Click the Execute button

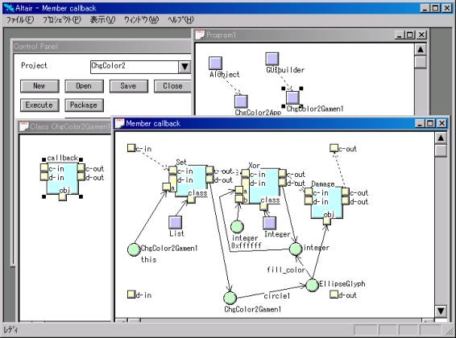point(39,105)
